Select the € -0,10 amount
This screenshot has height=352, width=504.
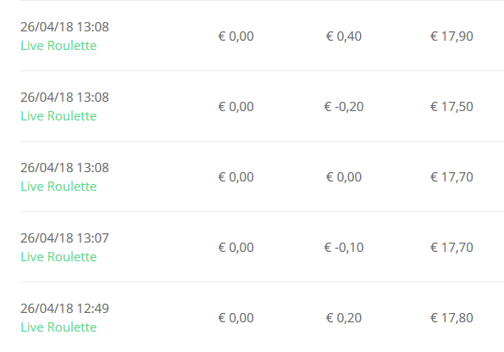click(x=344, y=248)
